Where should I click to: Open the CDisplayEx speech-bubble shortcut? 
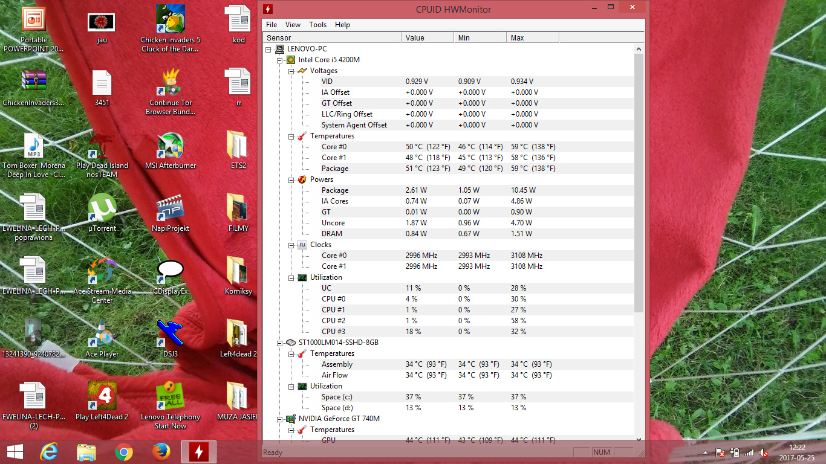(x=171, y=277)
